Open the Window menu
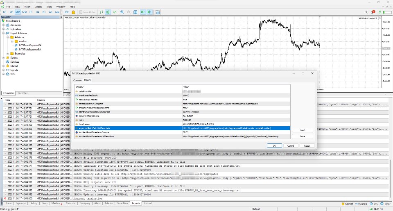The image size is (393, 211). 61,7
